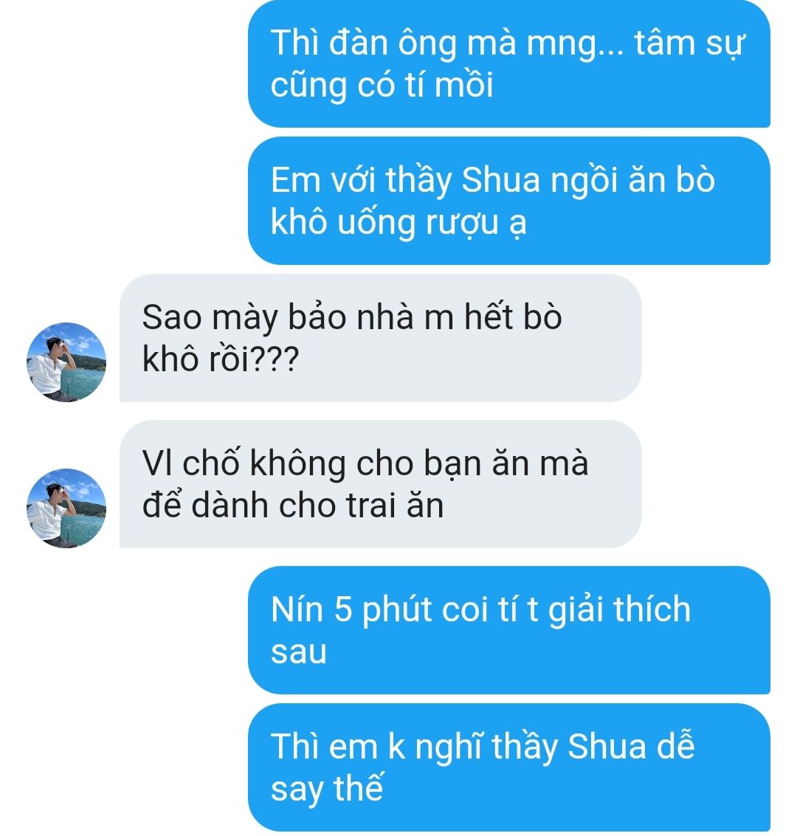Click the word 'sau' in 'Nín 5 phút' bubble
The image size is (797, 836).
299,652
